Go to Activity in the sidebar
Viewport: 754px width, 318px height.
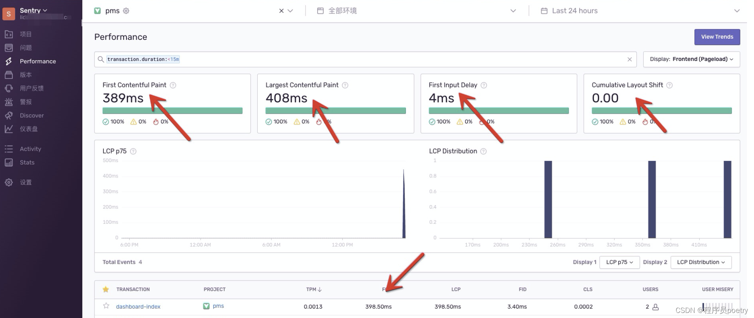coord(30,149)
